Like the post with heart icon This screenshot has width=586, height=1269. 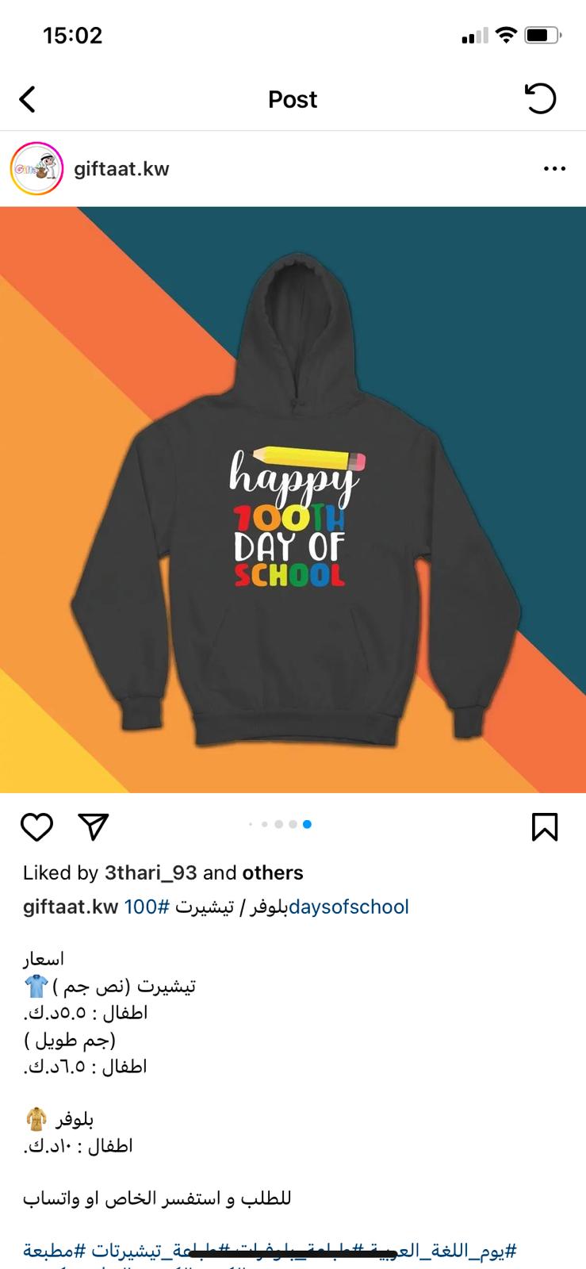coord(36,826)
